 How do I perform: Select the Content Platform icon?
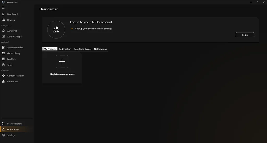tap(3, 76)
